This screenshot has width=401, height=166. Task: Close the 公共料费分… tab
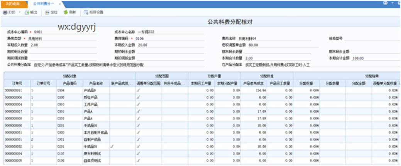pyautogui.click(x=60, y=4)
